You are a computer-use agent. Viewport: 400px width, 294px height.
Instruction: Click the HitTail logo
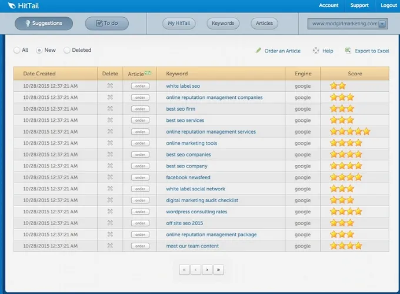23,6
